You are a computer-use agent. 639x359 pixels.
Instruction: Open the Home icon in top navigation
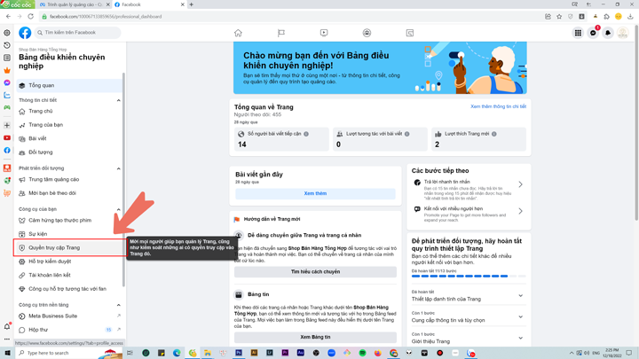tap(238, 33)
